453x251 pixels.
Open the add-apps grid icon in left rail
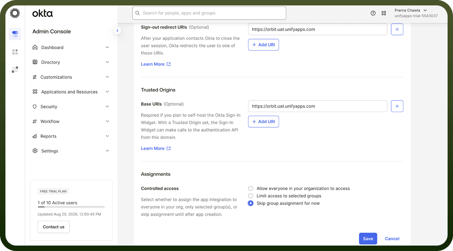[x=15, y=52]
